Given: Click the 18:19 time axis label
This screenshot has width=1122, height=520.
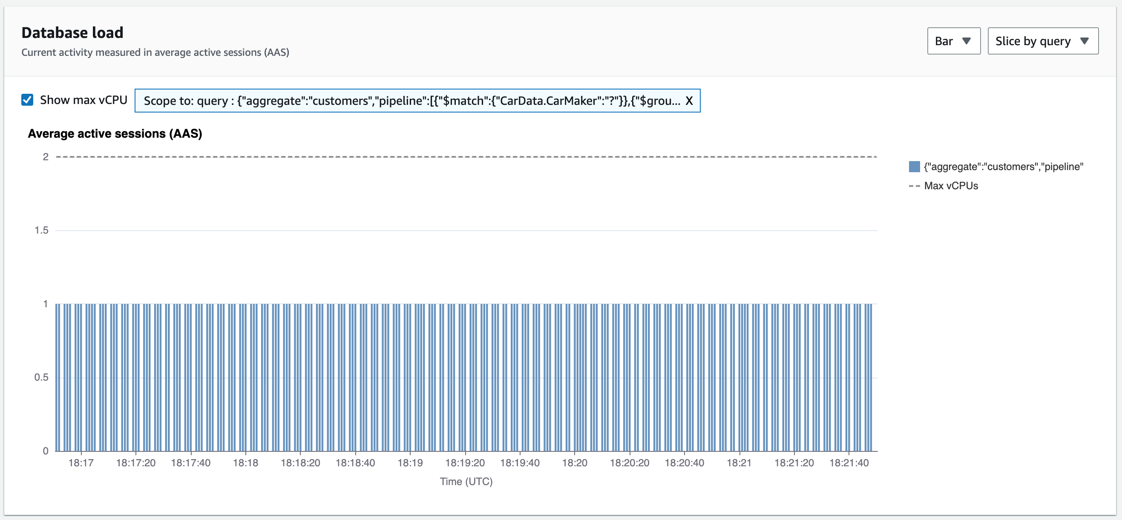Looking at the screenshot, I should tap(410, 463).
